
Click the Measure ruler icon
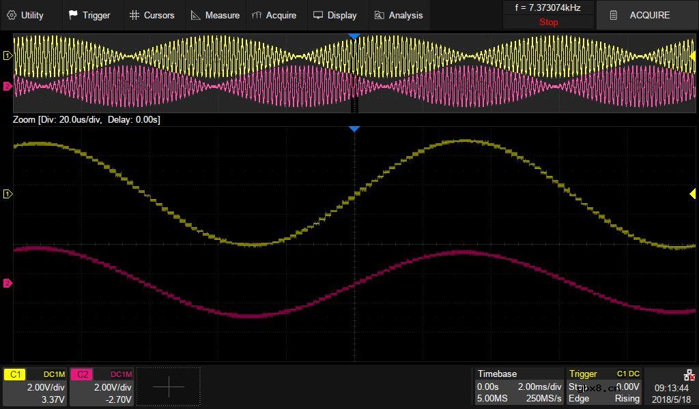click(x=196, y=15)
